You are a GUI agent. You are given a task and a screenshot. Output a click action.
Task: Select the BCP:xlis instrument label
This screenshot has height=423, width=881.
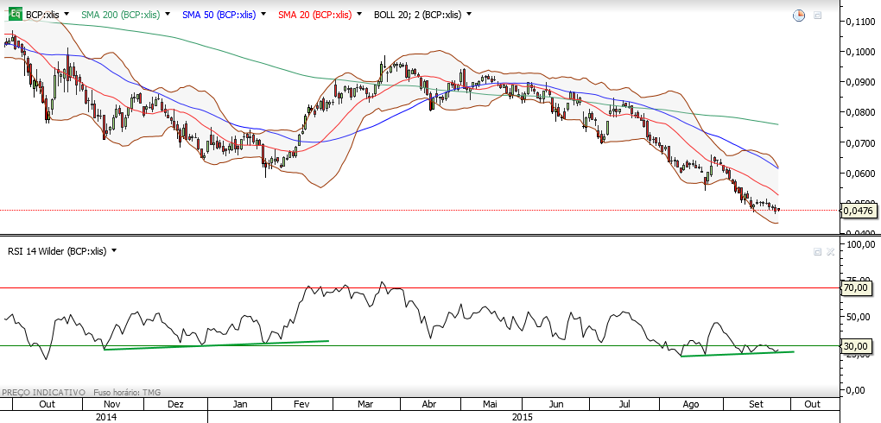pyautogui.click(x=43, y=16)
